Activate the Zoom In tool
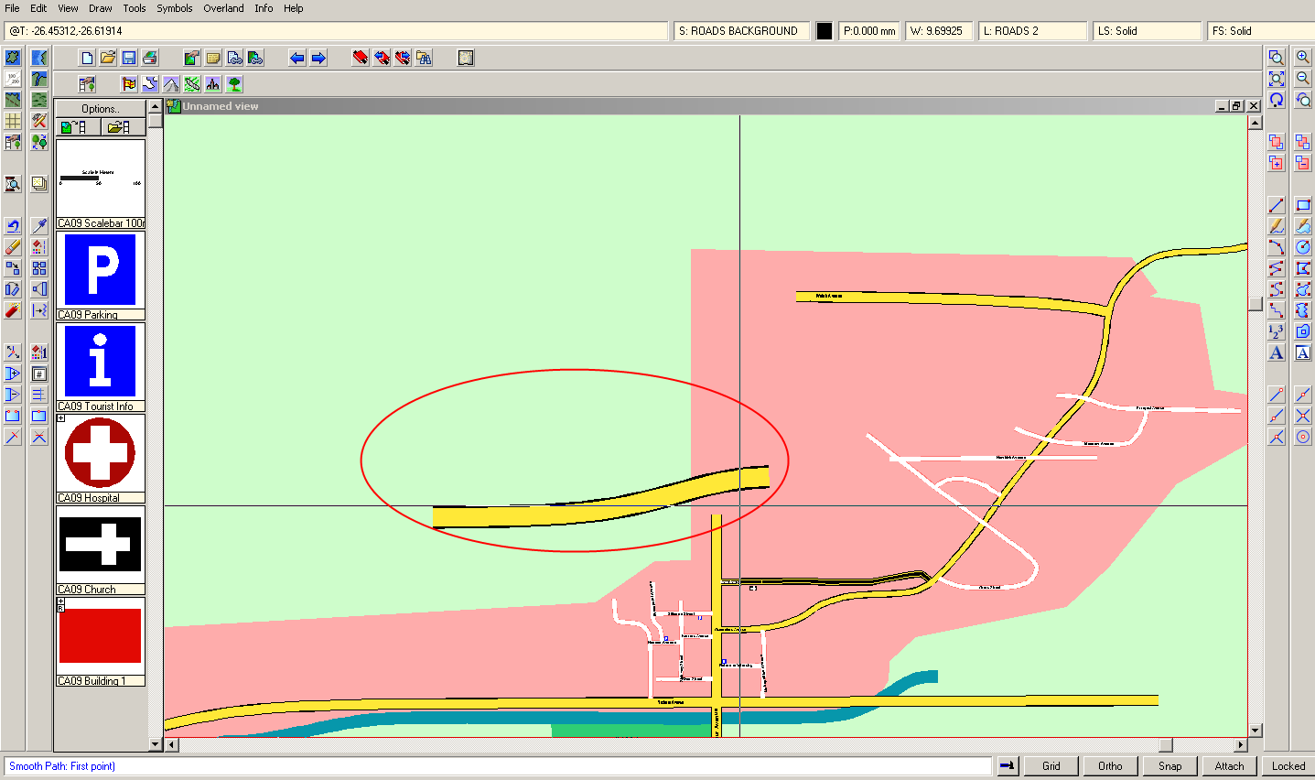The width and height of the screenshot is (1315, 780). pyautogui.click(x=1303, y=56)
